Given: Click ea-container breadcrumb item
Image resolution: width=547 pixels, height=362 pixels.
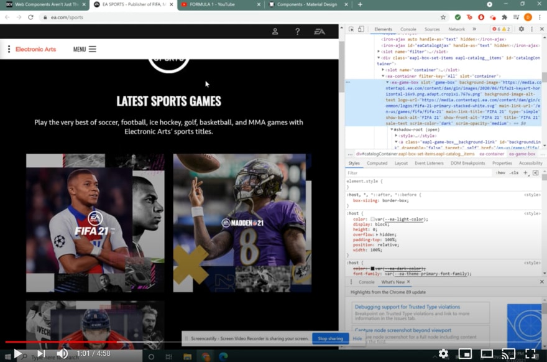Looking at the screenshot, I should pos(492,154).
